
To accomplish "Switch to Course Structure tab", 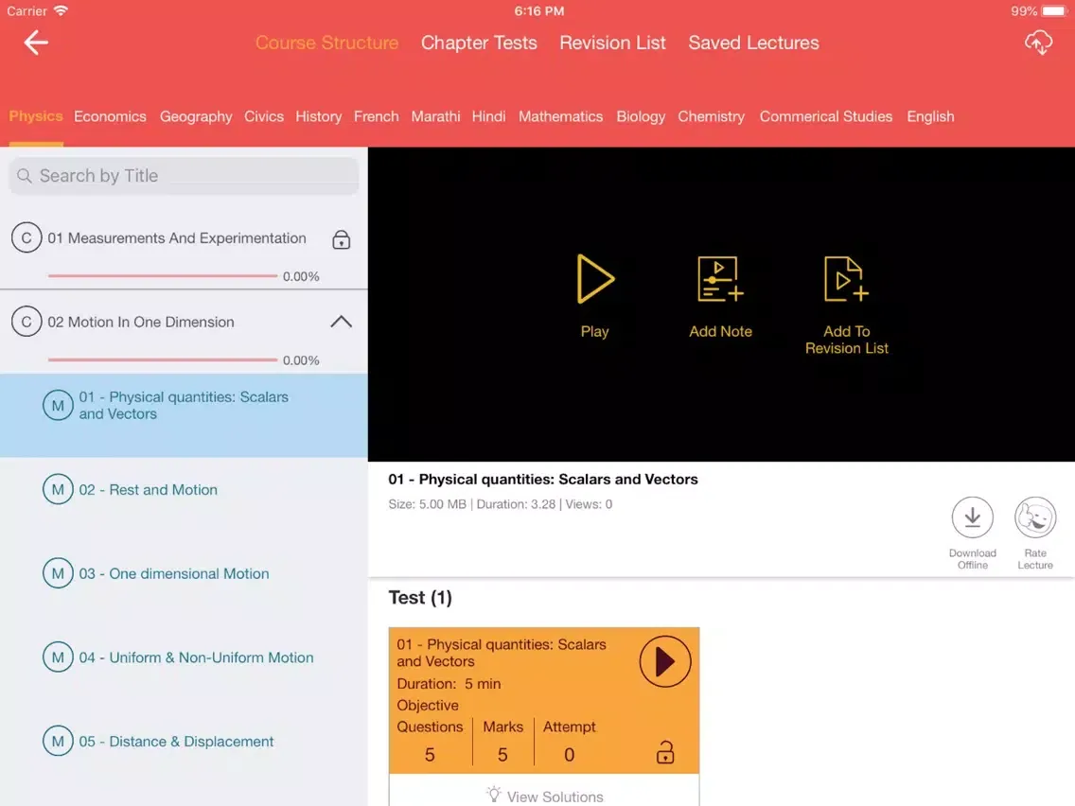I will click(326, 43).
